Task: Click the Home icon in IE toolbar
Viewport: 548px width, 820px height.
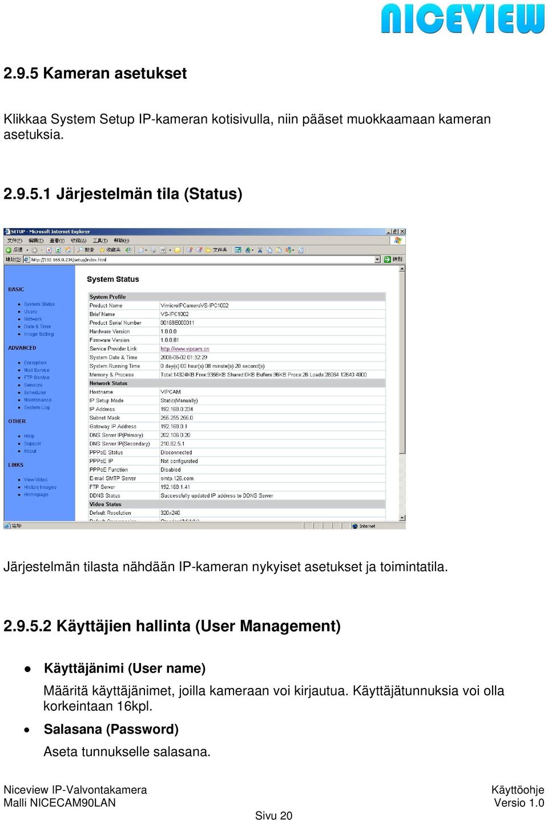Action: point(68,250)
